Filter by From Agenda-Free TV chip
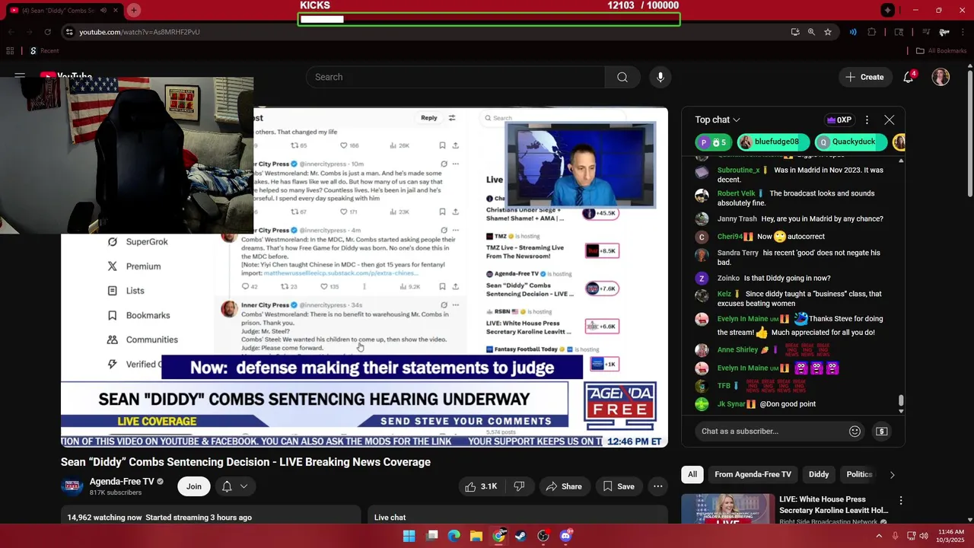Viewport: 974px width, 548px height. [x=753, y=474]
